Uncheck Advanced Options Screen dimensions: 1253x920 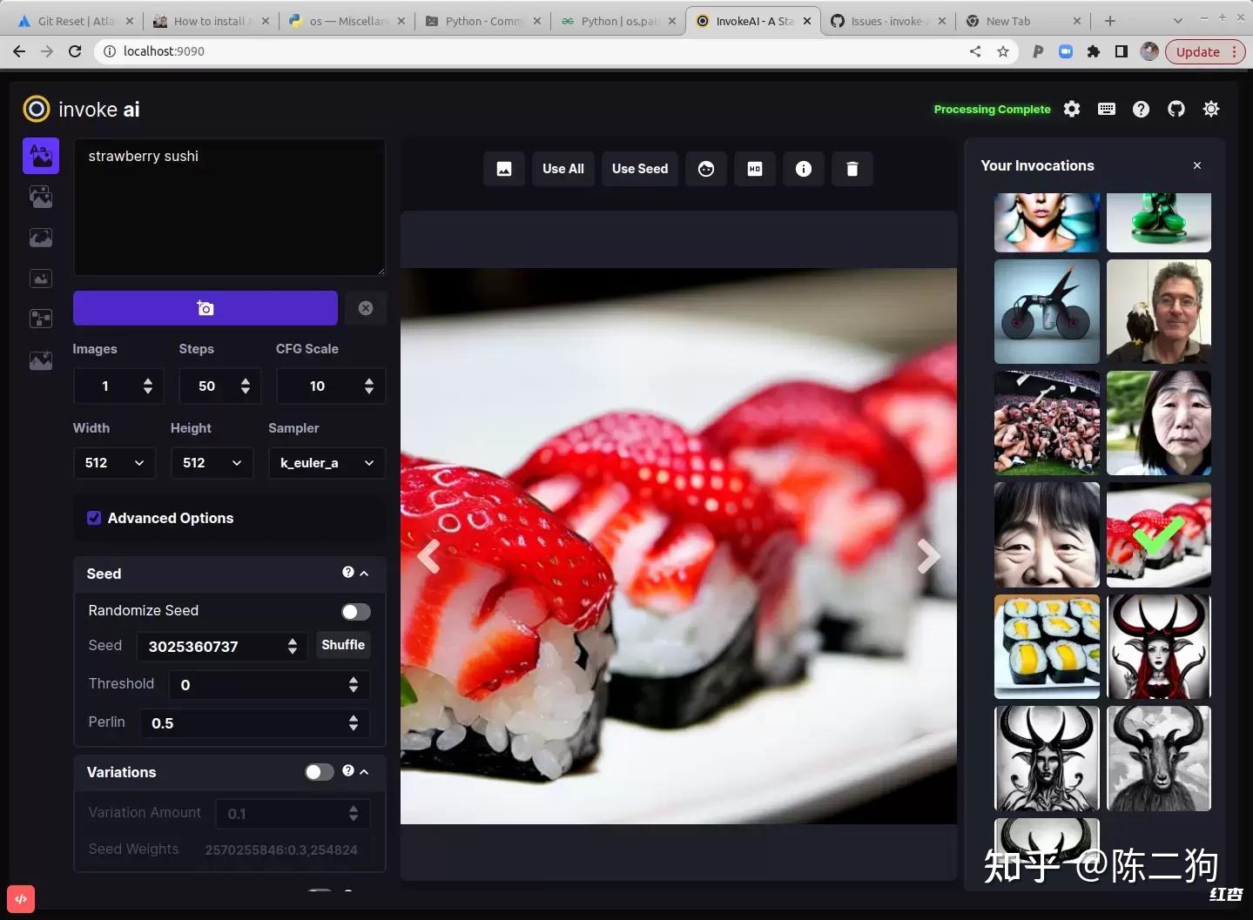pos(93,518)
